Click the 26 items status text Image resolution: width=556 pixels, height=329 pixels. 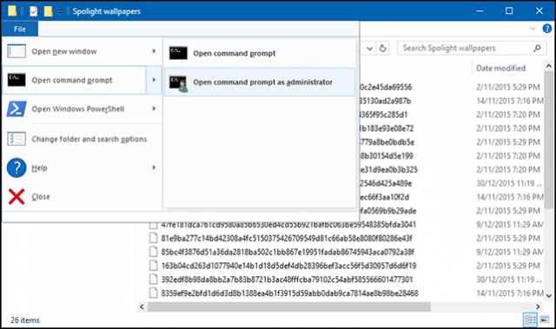point(25,320)
